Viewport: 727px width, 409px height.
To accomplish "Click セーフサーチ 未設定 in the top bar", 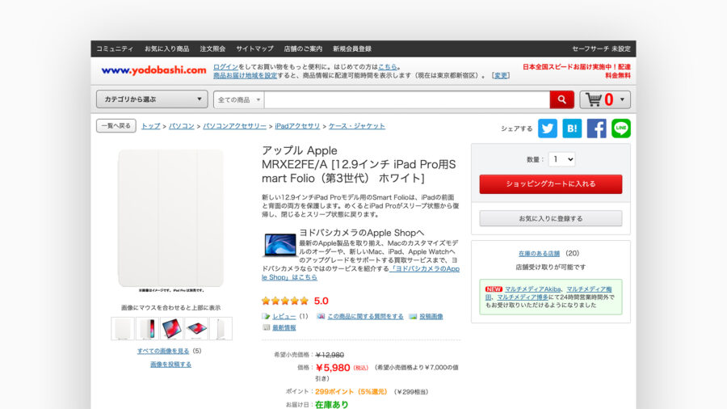I will (x=601, y=48).
